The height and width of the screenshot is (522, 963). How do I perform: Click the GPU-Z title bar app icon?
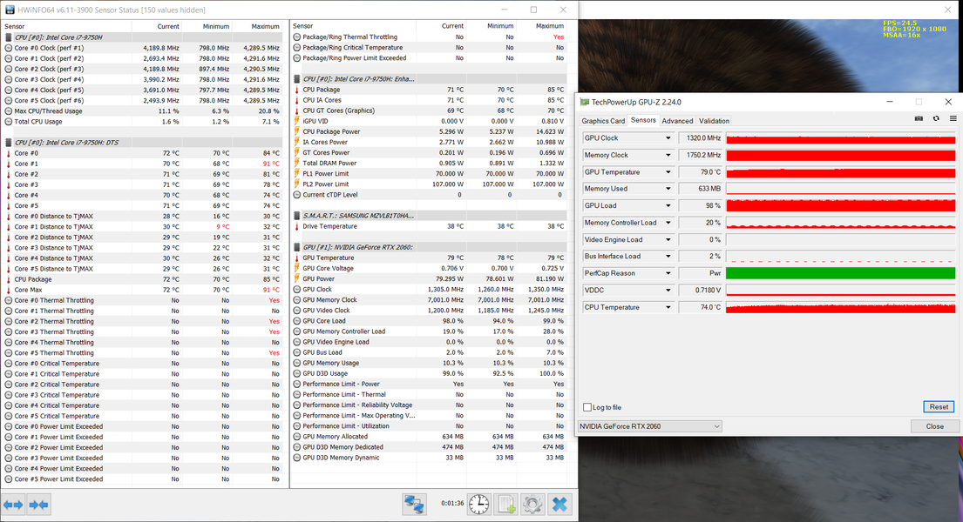[x=585, y=102]
